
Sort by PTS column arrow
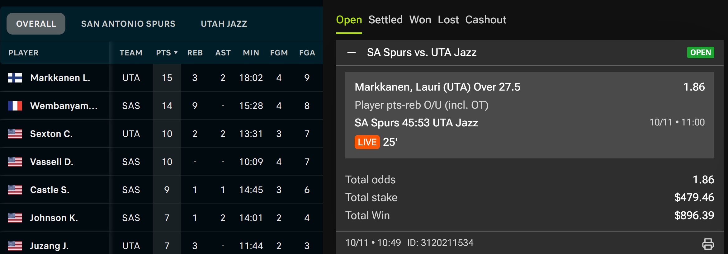tap(176, 53)
